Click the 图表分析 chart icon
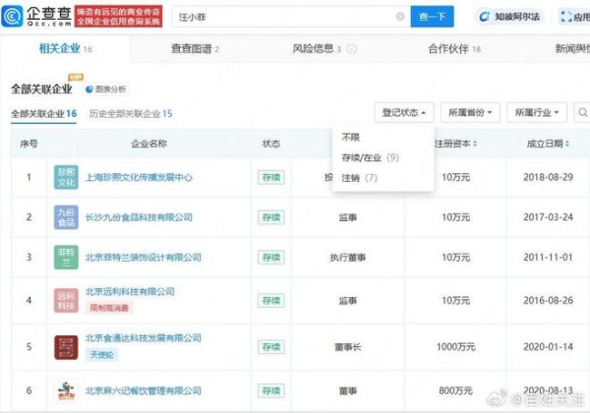The width and height of the screenshot is (590, 413). [89, 88]
